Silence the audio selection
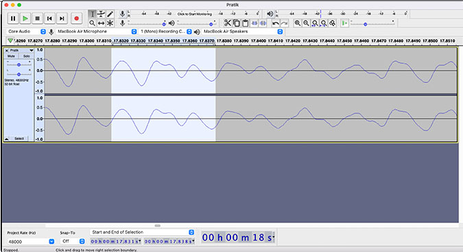Viewport: 463px width, 252px height. click(x=263, y=23)
